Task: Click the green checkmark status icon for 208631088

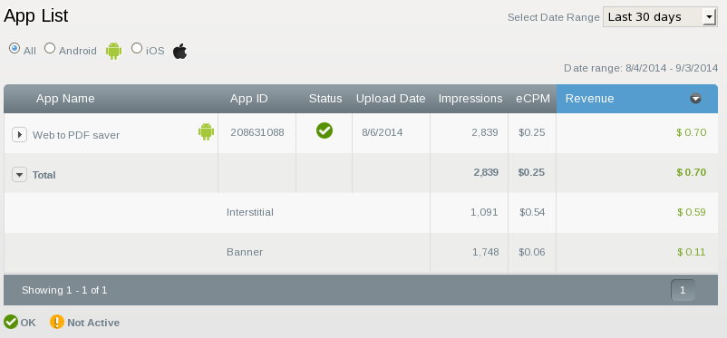Action: (325, 130)
